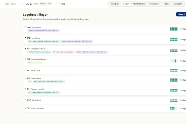Go to previous week with left chevron
This screenshot has height=124, width=186.
pos(22,4)
